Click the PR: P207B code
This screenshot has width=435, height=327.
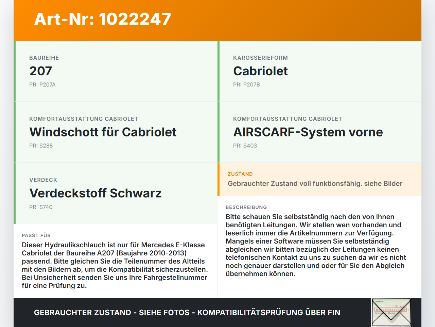pyautogui.click(x=246, y=84)
